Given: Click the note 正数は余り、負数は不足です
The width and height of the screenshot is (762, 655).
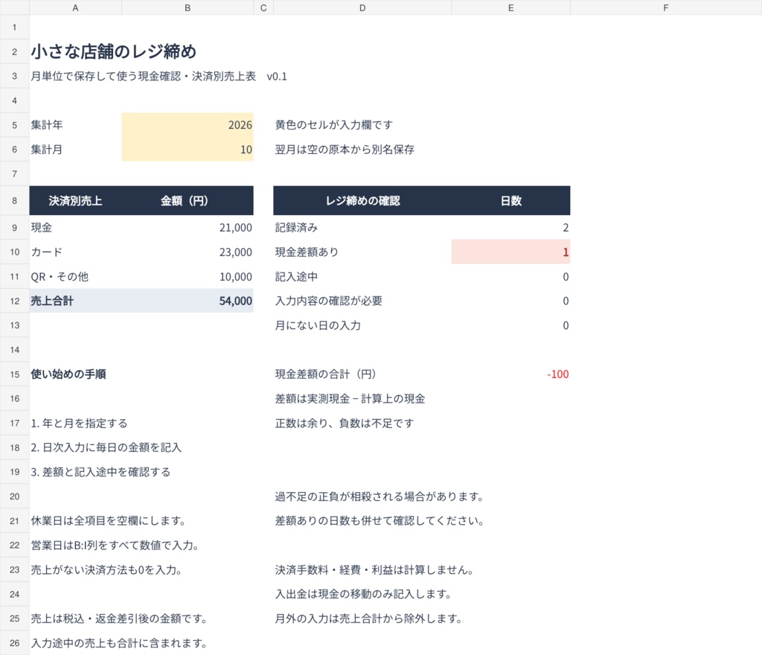Looking at the screenshot, I should [x=345, y=424].
